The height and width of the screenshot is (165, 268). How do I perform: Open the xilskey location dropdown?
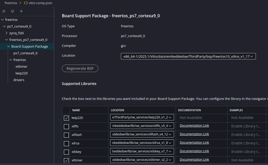point(171,151)
